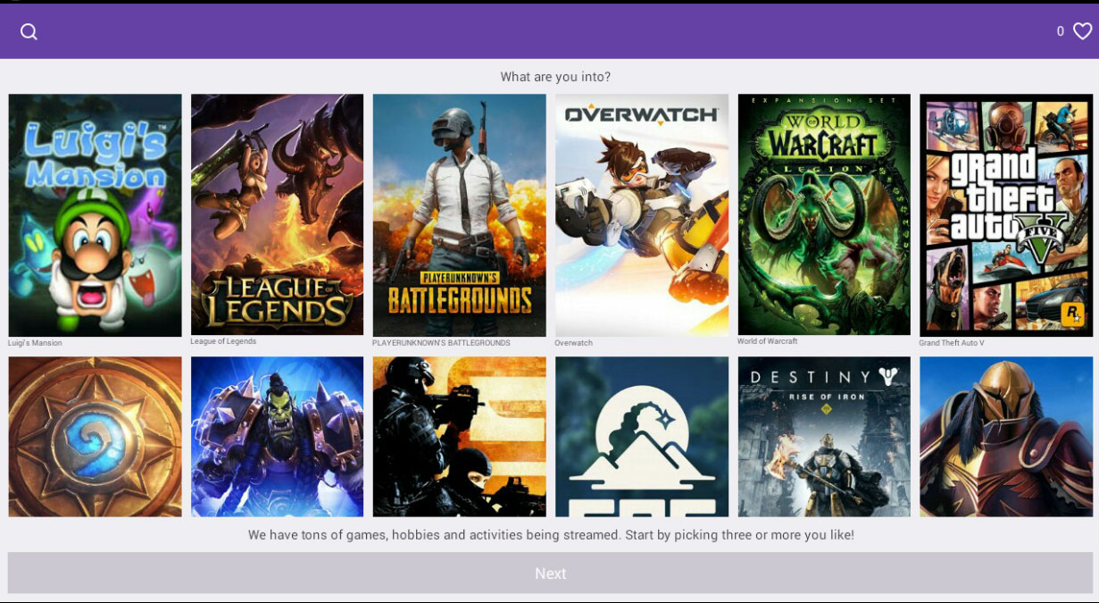
Task: Choose the golden helmet knight cover
Action: coord(1006,437)
